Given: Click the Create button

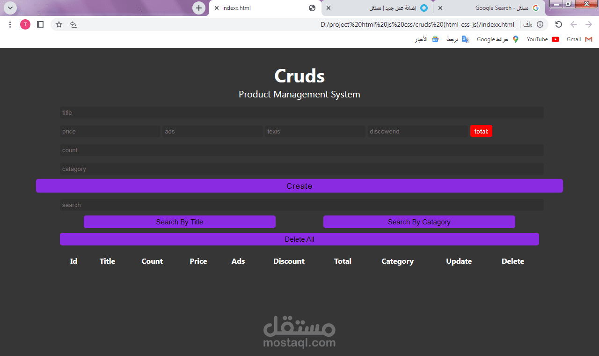Looking at the screenshot, I should 299,185.
